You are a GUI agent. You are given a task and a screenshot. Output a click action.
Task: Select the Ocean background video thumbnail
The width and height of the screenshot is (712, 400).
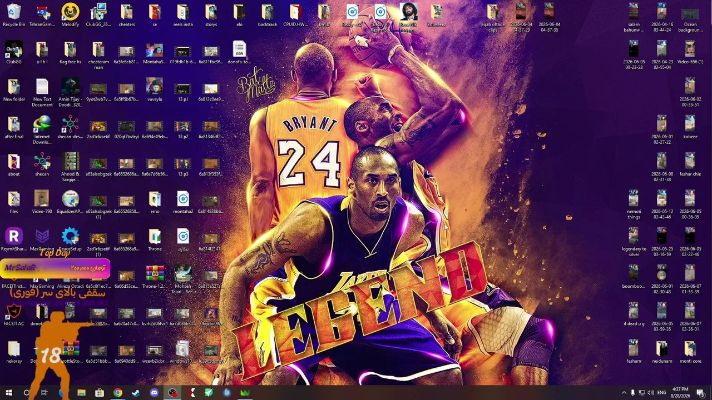[x=690, y=18]
